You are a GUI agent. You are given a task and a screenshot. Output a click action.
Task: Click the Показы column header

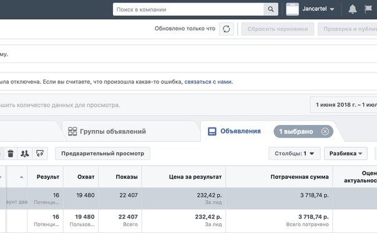coord(120,177)
